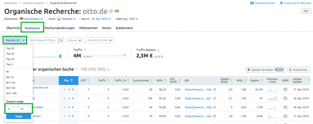Sort by Diff. column arrows
This screenshot has height=124, width=313.
pyautogui.click(x=88, y=80)
